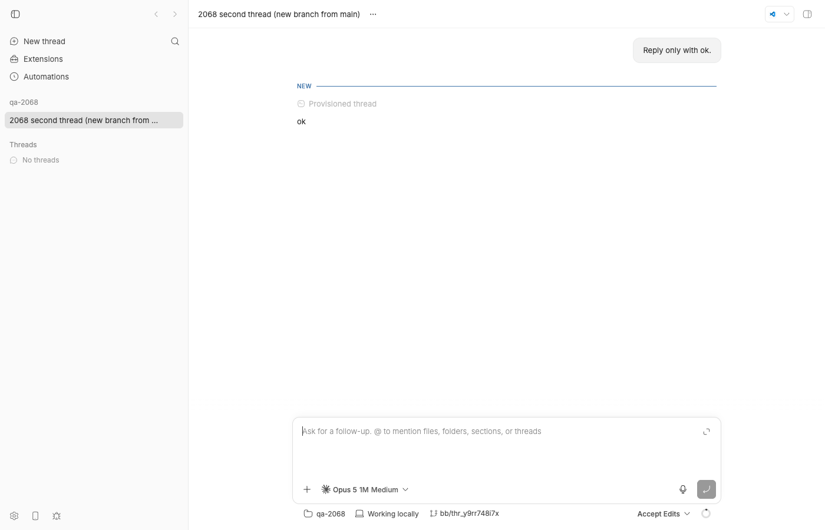Open the thread title ellipsis menu
The width and height of the screenshot is (825, 530).
[x=373, y=14]
